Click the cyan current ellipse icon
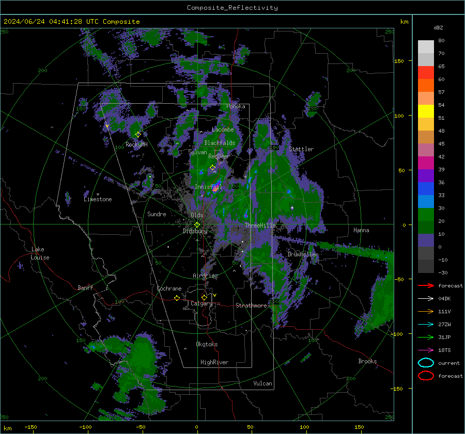465x434 pixels. pos(426,363)
